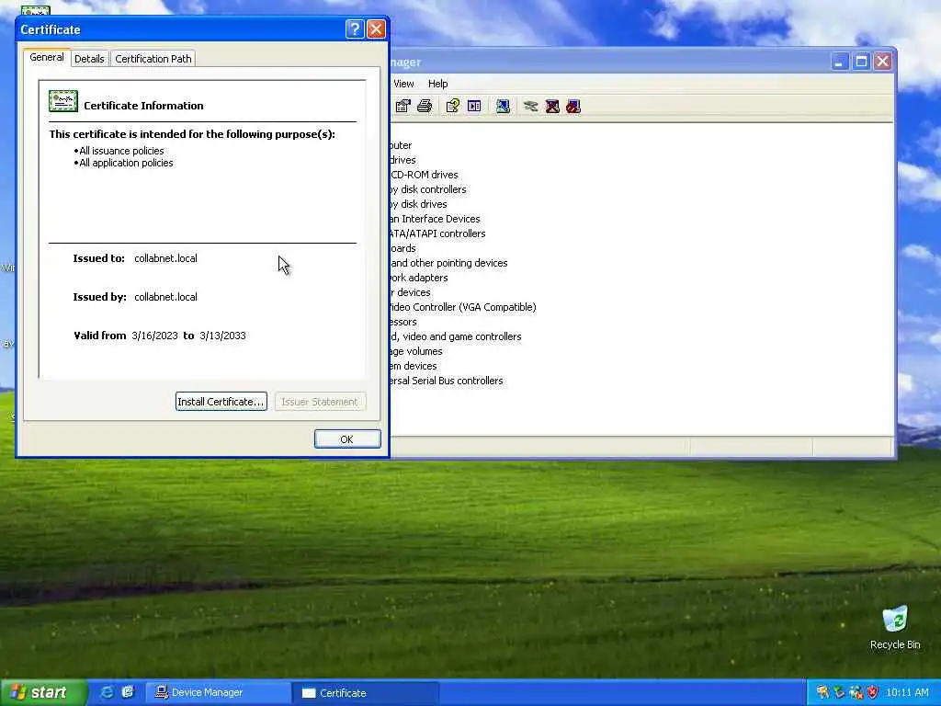Switch to the Details tab
Image resolution: width=941 pixels, height=706 pixels.
[89, 59]
